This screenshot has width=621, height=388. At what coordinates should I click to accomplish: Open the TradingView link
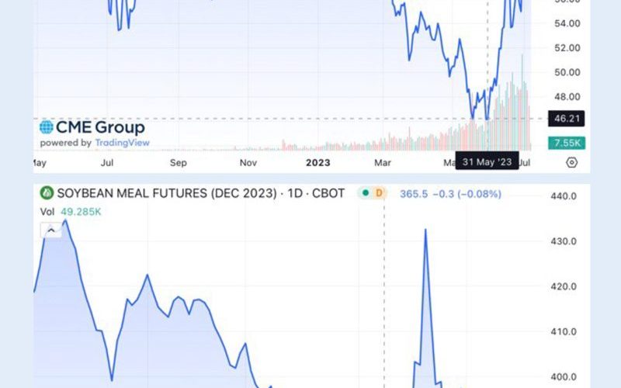[123, 143]
